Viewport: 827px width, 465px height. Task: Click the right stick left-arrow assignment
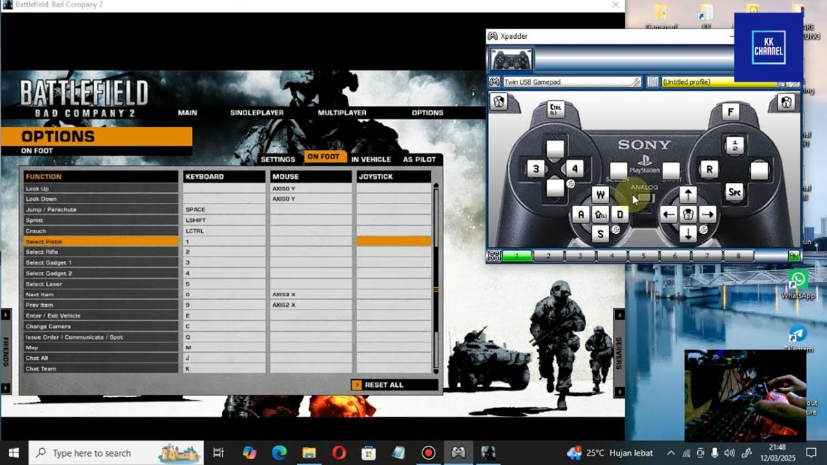pyautogui.click(x=669, y=214)
